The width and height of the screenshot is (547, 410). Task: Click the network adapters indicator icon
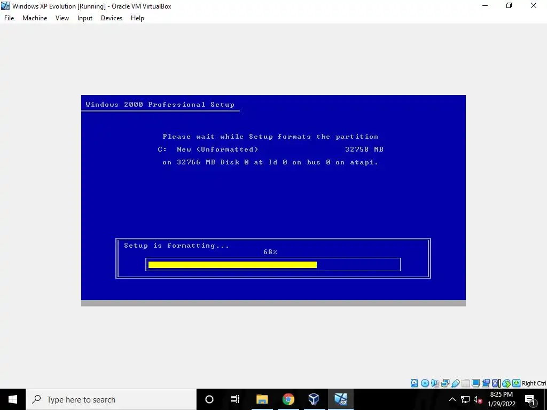click(x=445, y=383)
